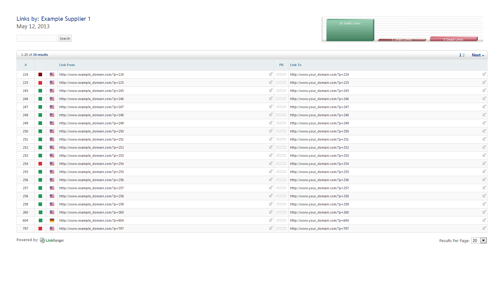Open external link icon for example_domain p=224
504x291 pixels.
click(270, 74)
